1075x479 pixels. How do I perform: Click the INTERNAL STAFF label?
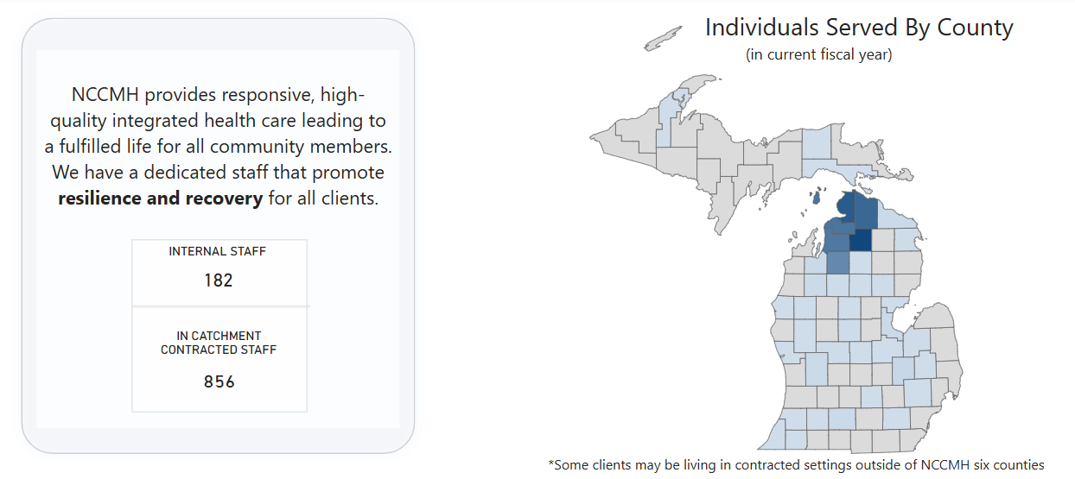[x=218, y=252]
